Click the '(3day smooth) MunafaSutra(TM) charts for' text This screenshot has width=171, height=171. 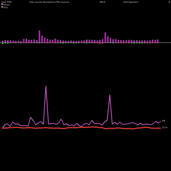pyautogui.click(x=49, y=2)
